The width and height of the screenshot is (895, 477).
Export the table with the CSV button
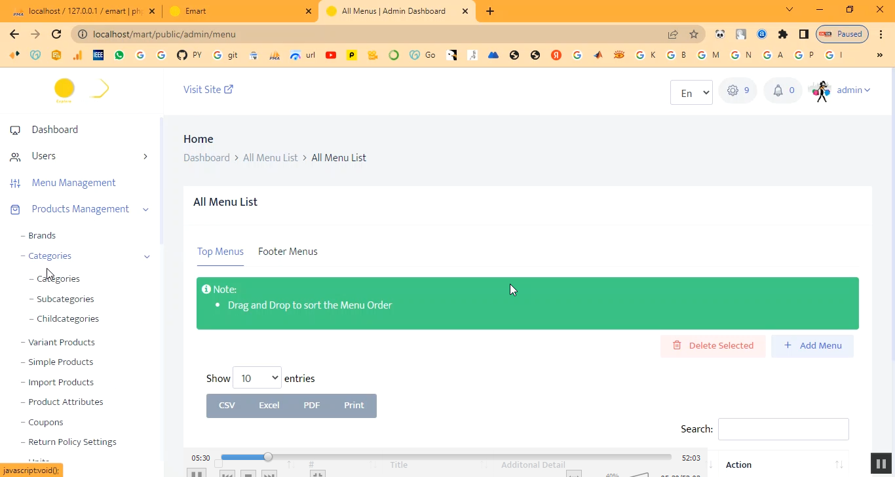point(227,406)
